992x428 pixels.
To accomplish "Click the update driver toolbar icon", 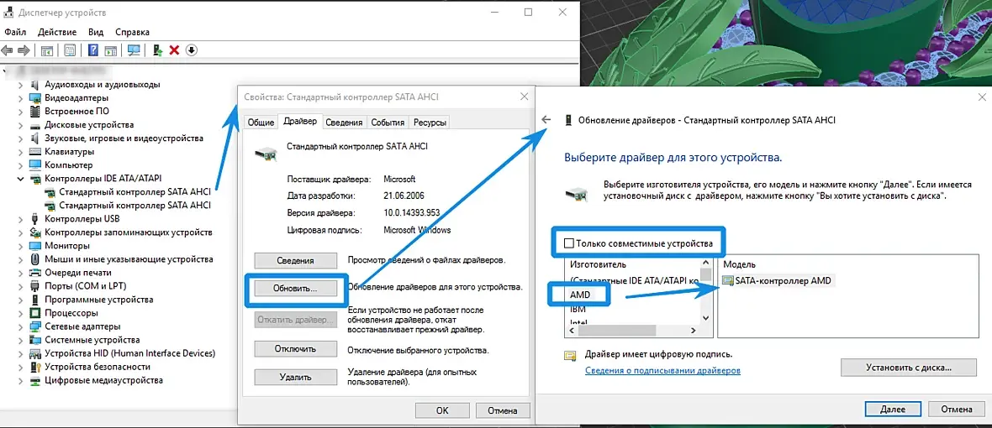I will 158,50.
